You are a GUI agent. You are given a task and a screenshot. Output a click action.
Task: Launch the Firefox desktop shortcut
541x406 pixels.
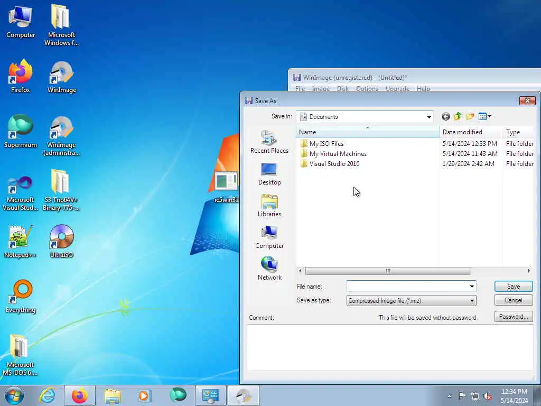[21, 77]
